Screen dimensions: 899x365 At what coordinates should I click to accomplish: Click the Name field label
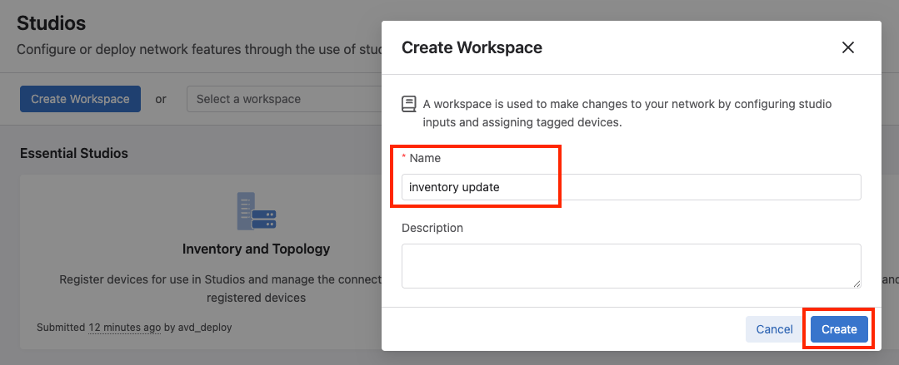click(x=425, y=158)
